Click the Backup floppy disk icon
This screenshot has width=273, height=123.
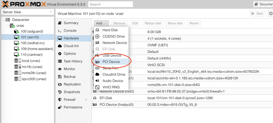pyautogui.click(x=60, y=77)
